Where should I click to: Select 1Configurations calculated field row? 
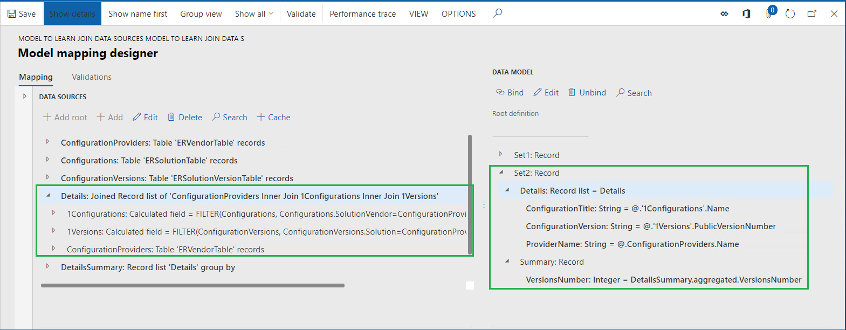pos(253,214)
